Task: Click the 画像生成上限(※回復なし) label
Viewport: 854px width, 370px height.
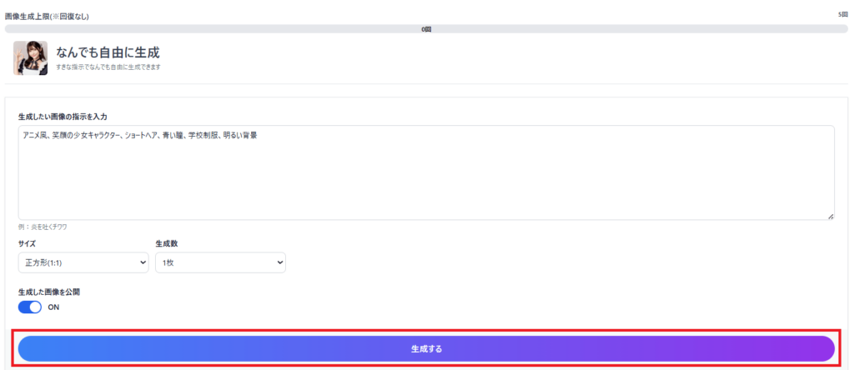Action: [x=47, y=17]
